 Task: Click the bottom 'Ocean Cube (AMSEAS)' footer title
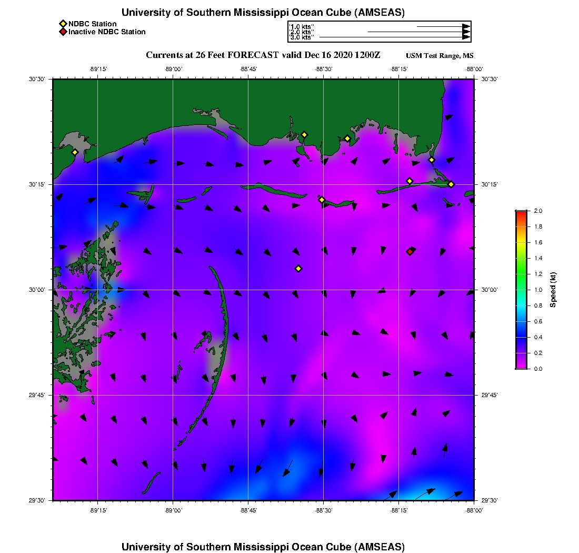tap(263, 547)
